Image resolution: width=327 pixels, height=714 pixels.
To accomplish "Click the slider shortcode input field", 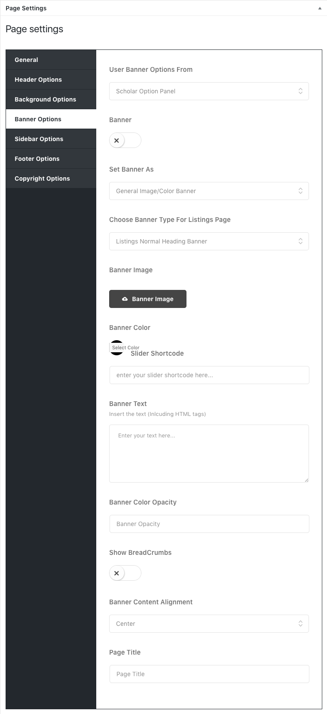I will coord(209,375).
